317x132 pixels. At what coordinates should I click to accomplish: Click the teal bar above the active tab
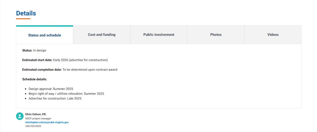click(45, 26)
